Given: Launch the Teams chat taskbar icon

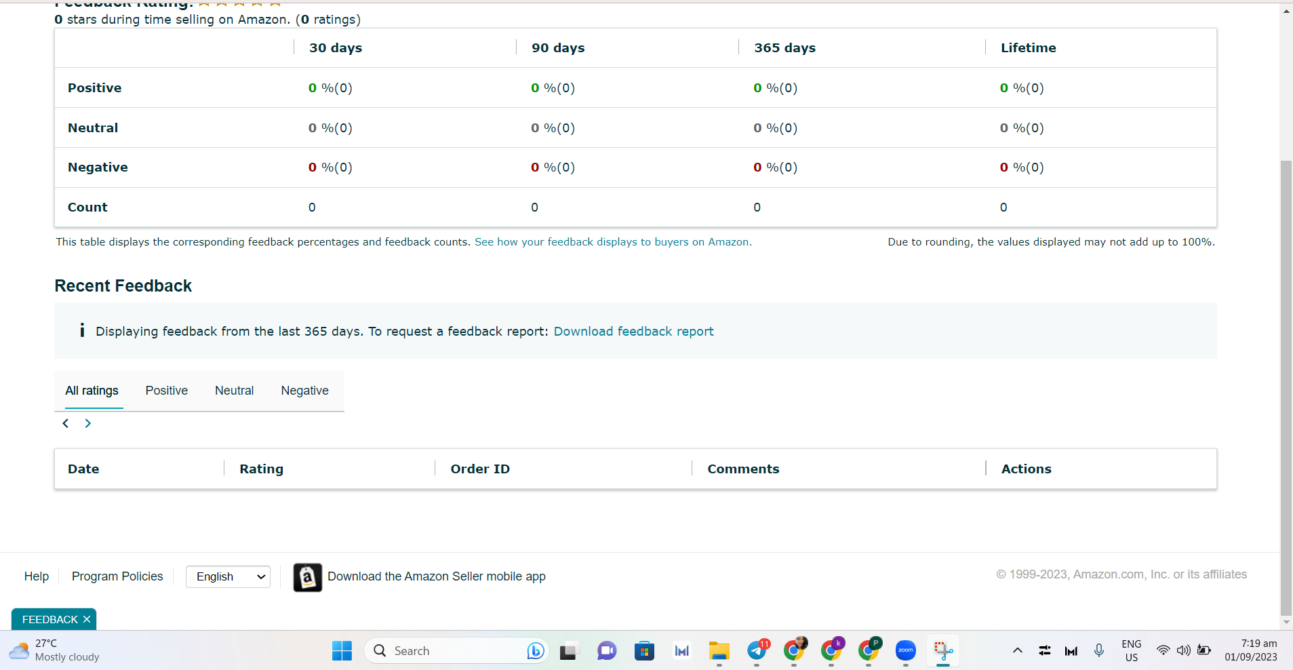Looking at the screenshot, I should [x=606, y=651].
